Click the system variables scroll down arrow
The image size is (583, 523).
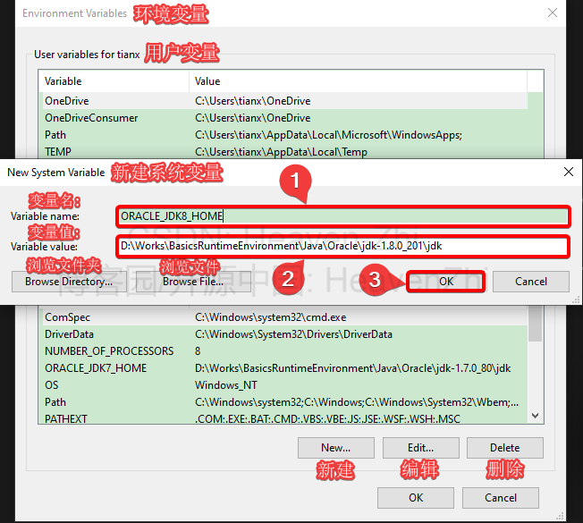click(535, 416)
